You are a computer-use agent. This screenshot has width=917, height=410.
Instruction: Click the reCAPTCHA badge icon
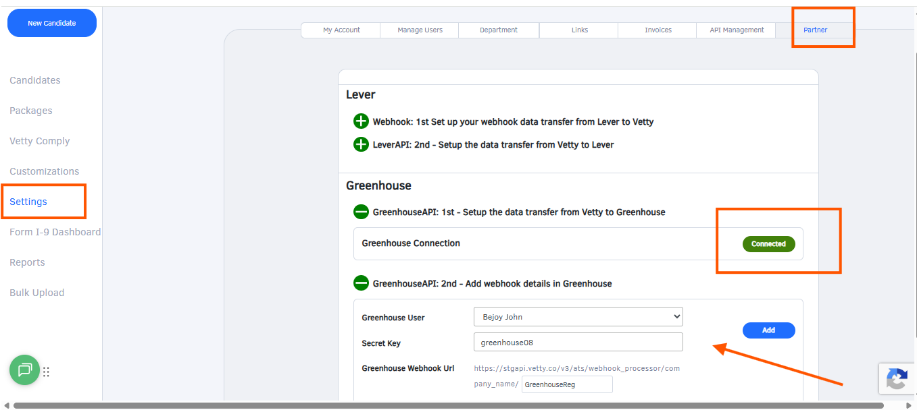pyautogui.click(x=897, y=379)
